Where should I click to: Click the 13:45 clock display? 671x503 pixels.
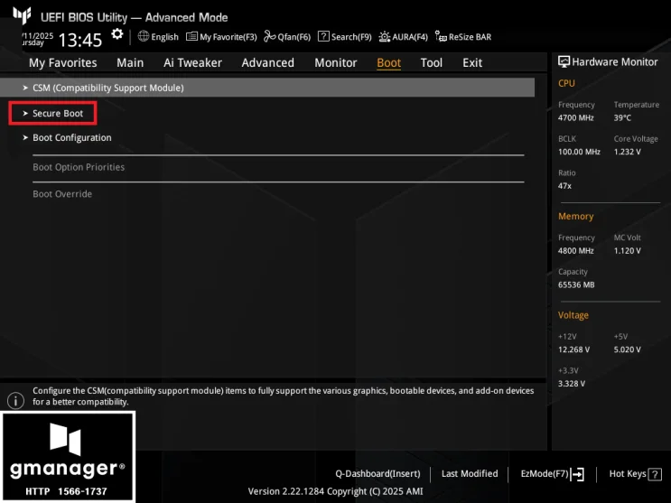(80, 41)
